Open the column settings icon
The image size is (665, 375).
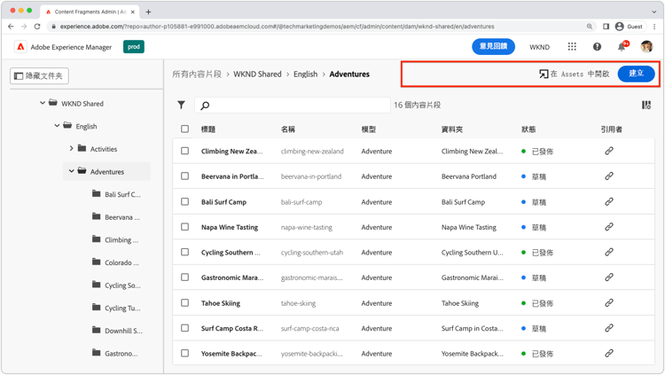645,105
